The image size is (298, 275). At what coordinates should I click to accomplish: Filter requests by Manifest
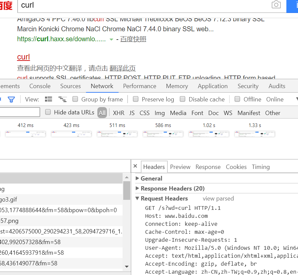[x=249, y=113]
